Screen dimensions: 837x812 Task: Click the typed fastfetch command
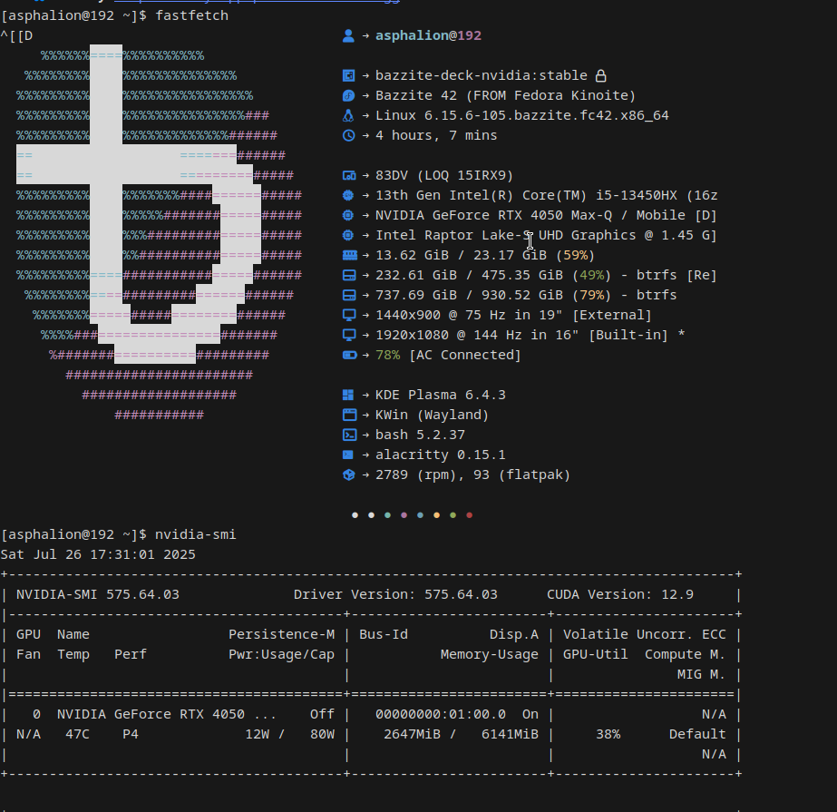coord(191,15)
